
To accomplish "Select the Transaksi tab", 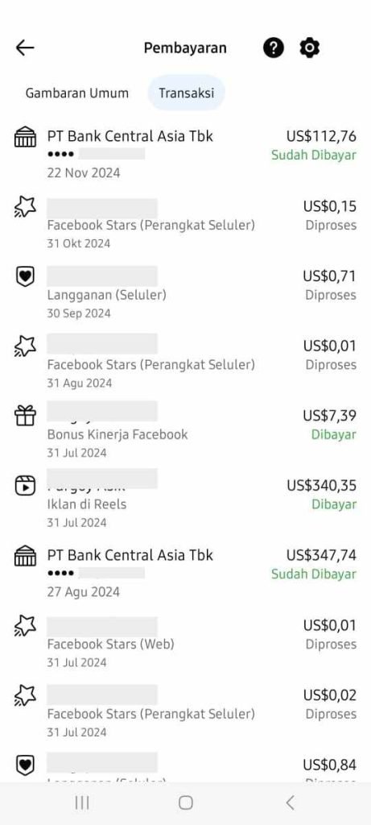I will (x=187, y=93).
